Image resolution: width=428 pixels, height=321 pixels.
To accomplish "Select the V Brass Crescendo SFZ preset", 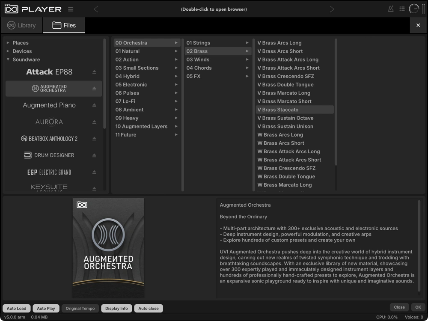I will tap(294, 76).
